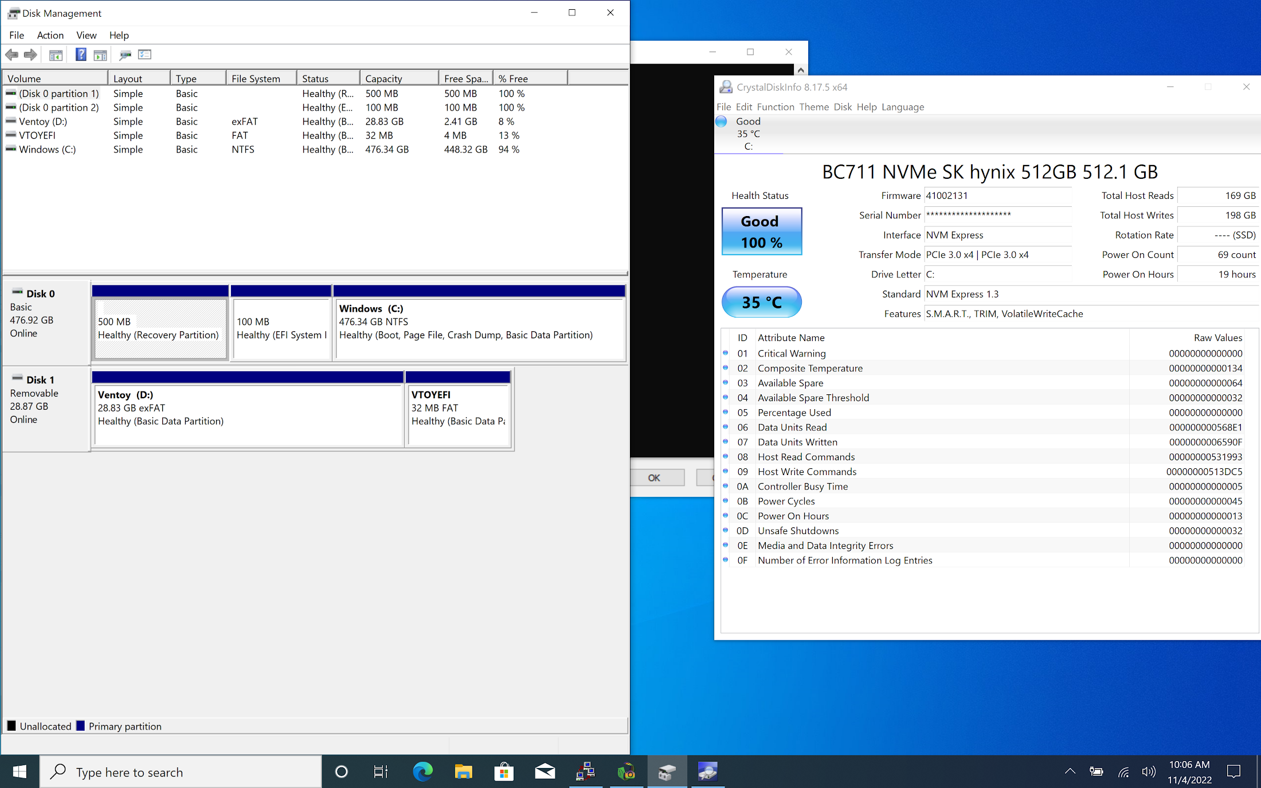Click the Power On Count 69 count field
The height and width of the screenshot is (788, 1261).
pyautogui.click(x=1217, y=254)
